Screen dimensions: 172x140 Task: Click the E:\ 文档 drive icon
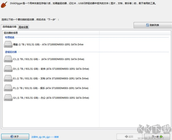point(8,78)
